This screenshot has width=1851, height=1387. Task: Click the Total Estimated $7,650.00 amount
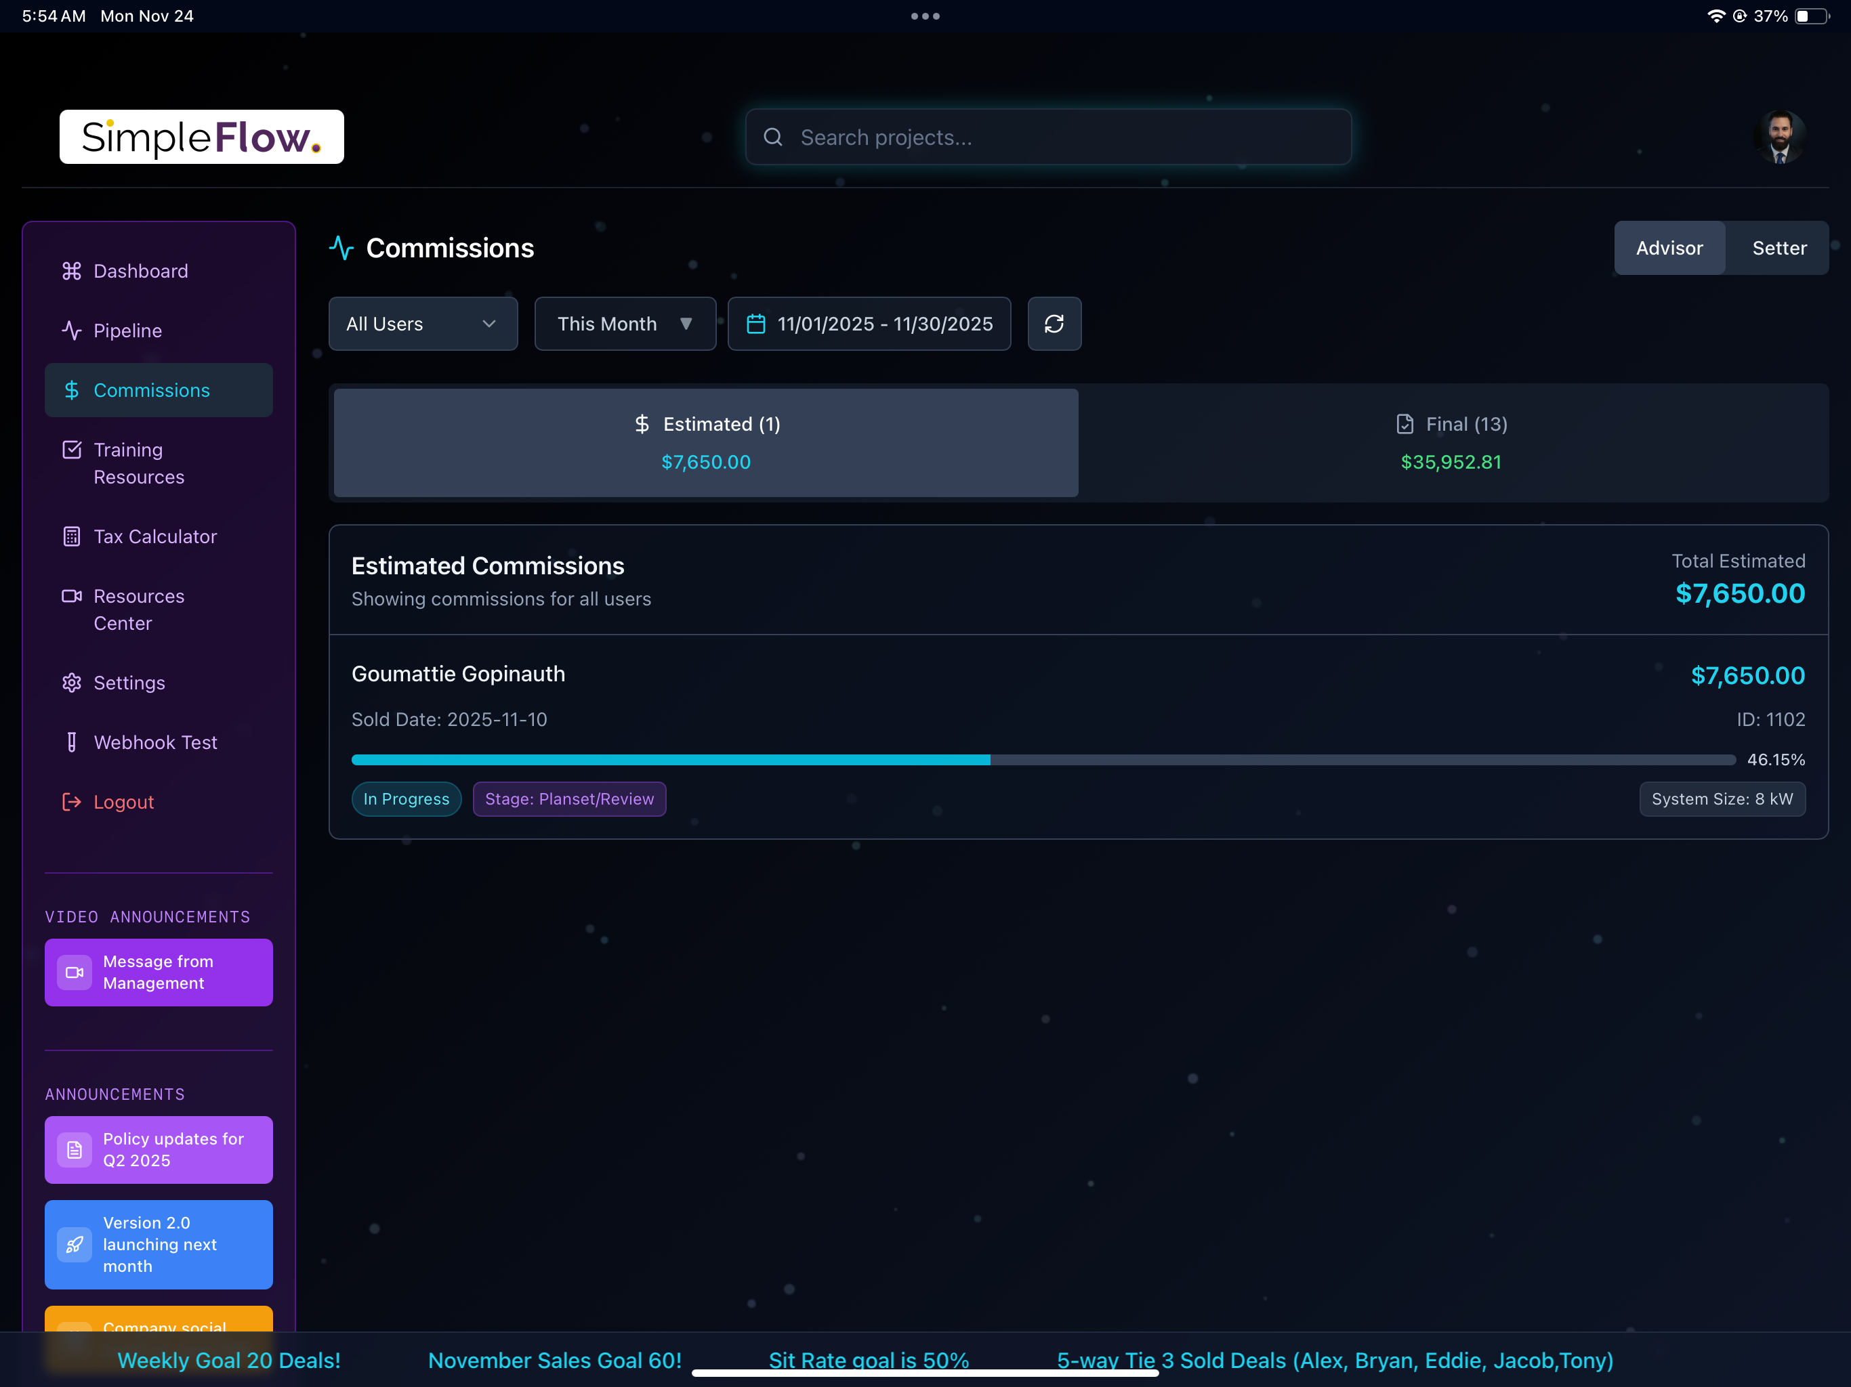coord(1741,593)
